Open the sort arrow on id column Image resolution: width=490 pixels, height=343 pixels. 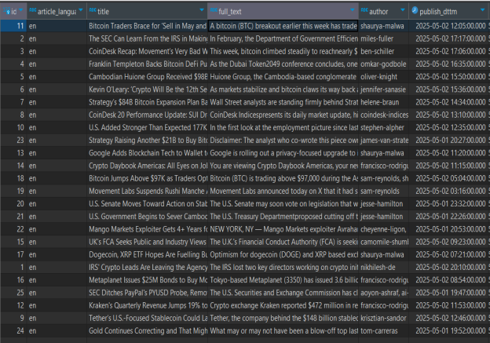[20, 11]
